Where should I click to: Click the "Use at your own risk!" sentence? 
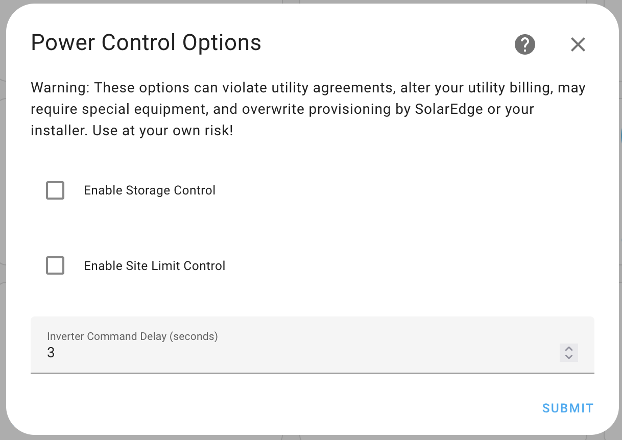pyautogui.click(x=162, y=131)
